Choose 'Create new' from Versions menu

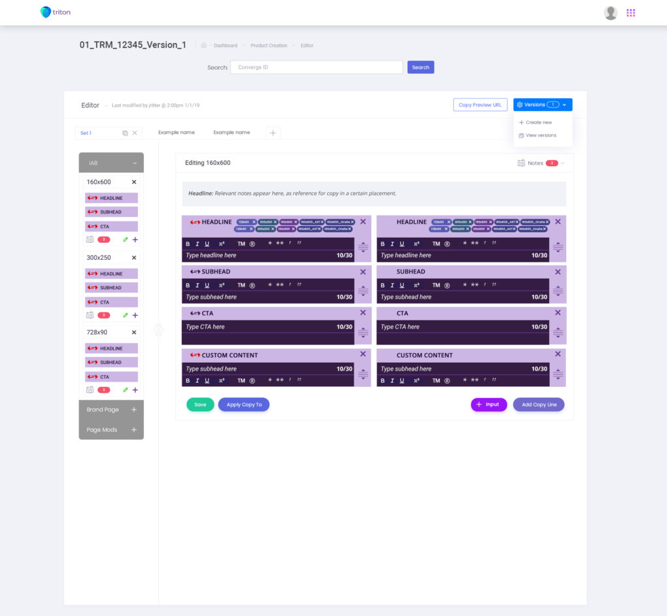pyautogui.click(x=538, y=122)
